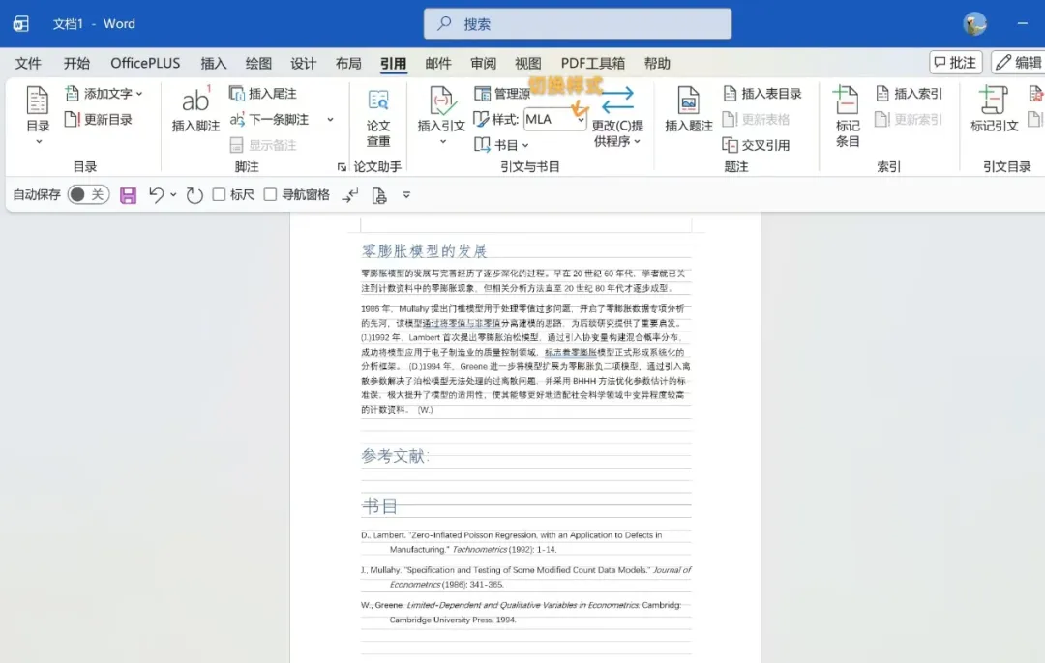Open the PDF Toolbox (PDF工具箱) tab
This screenshot has height=663, width=1045.
(593, 63)
